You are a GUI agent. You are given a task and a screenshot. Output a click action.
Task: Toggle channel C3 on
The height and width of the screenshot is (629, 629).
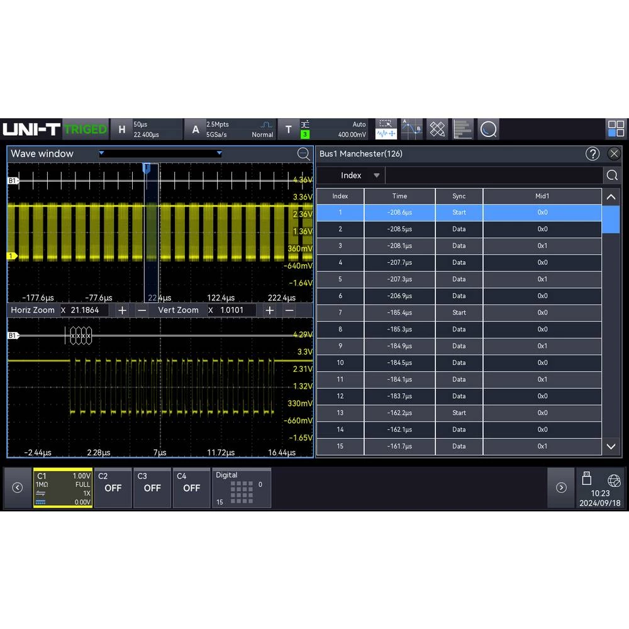152,488
